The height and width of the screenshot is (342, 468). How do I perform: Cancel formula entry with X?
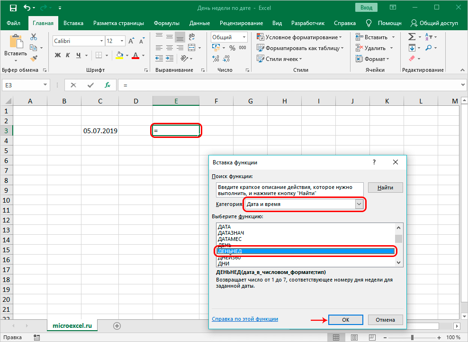73,85
